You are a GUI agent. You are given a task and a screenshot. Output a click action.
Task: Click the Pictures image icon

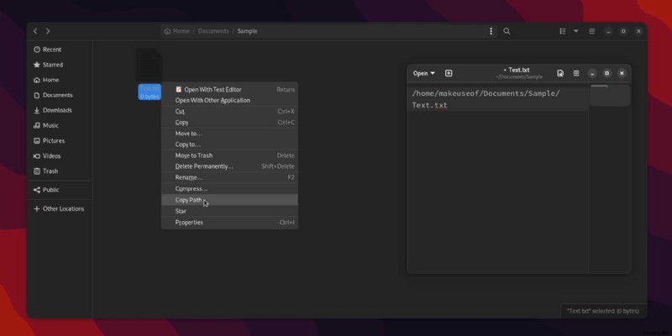[37, 140]
